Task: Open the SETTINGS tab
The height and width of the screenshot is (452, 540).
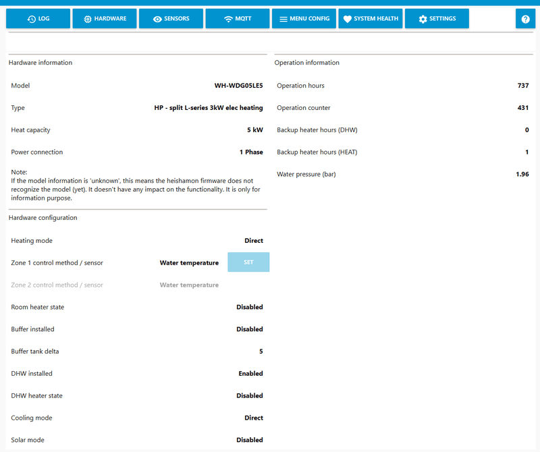Action: coord(437,19)
